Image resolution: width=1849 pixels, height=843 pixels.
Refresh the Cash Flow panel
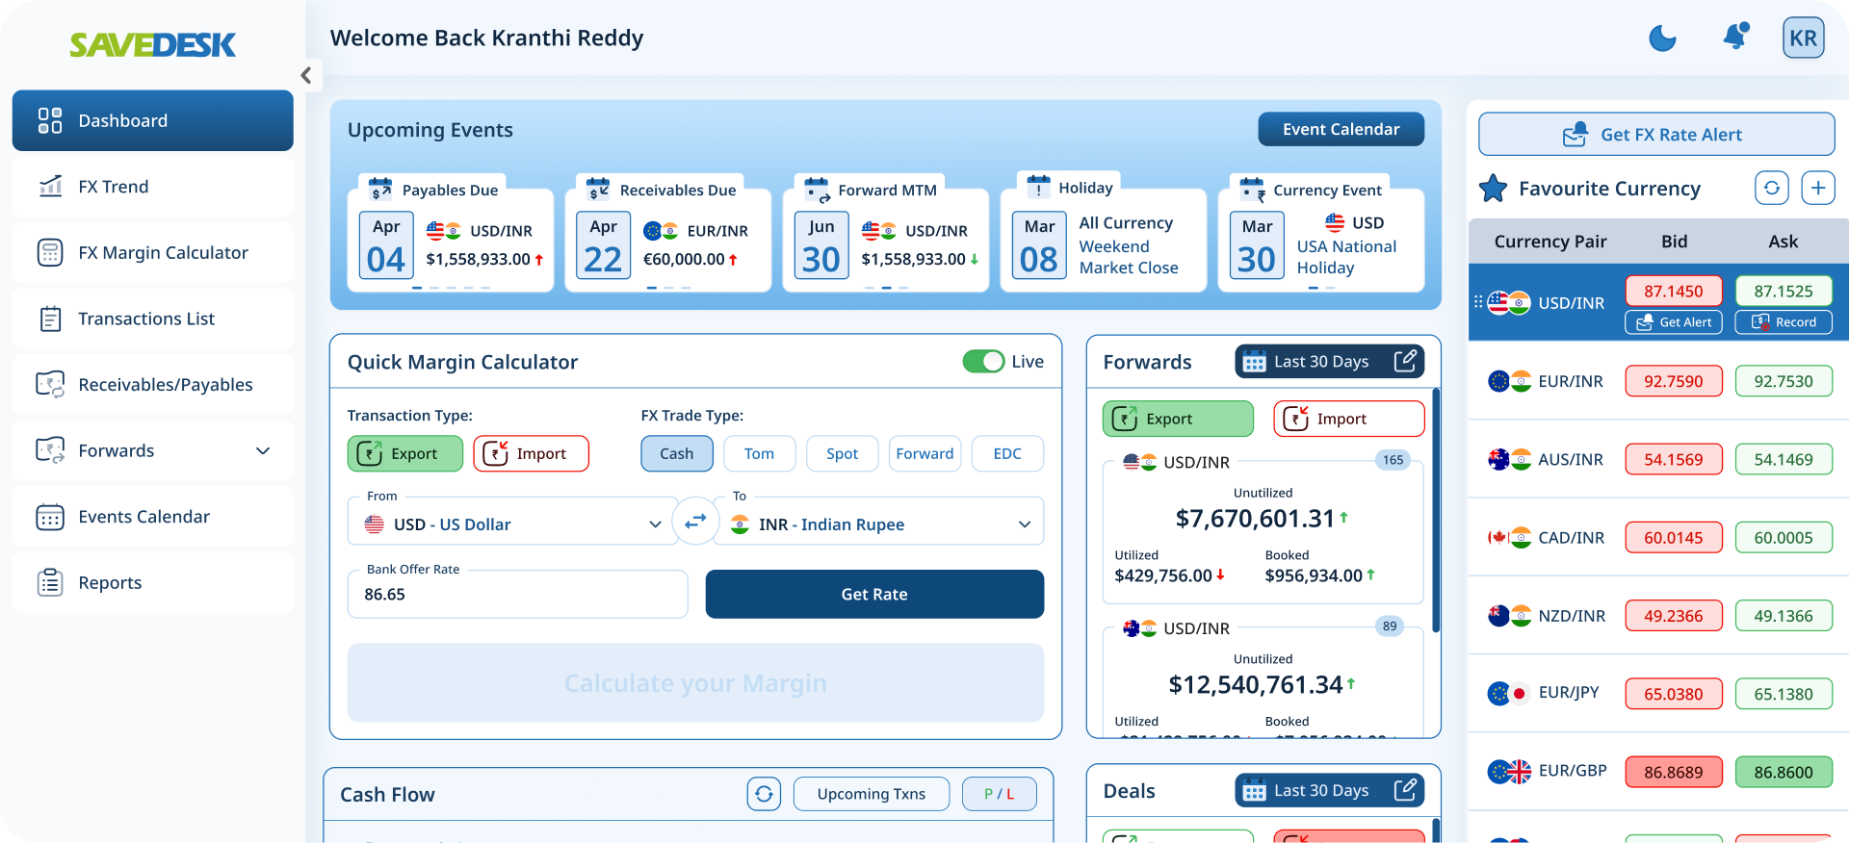tap(764, 794)
